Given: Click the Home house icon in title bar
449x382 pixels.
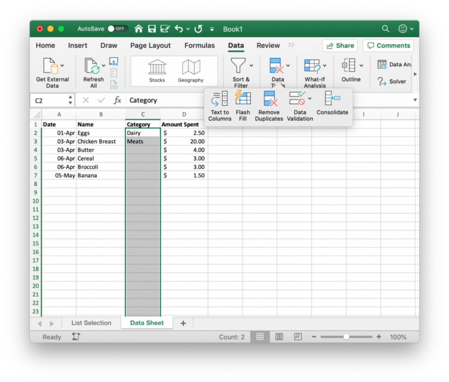Looking at the screenshot, I should [x=139, y=29].
